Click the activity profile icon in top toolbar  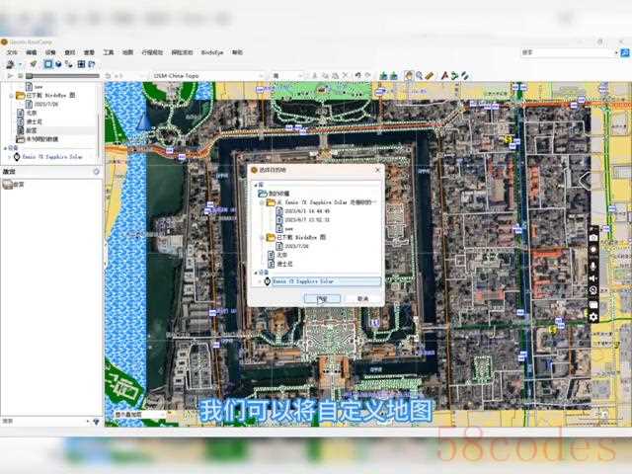pos(33,64)
